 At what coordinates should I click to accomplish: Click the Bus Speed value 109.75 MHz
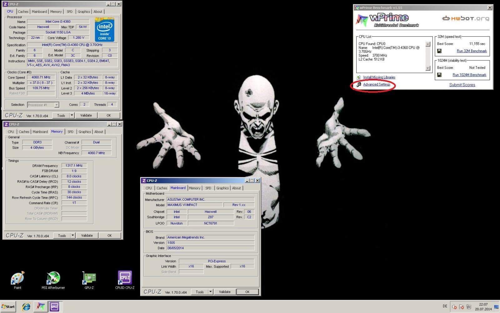[41, 88]
